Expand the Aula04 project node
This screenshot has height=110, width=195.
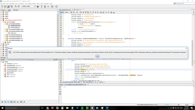pyautogui.click(x=1, y=16)
